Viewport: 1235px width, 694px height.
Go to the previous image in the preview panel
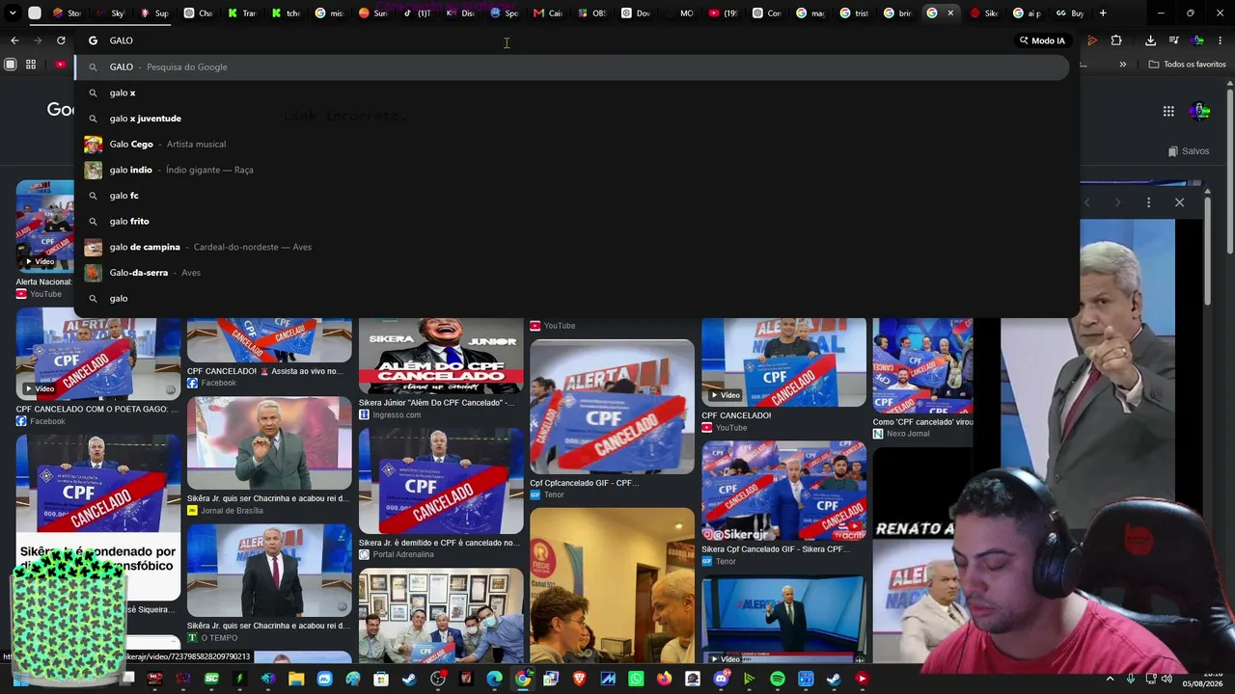pos(1086,202)
